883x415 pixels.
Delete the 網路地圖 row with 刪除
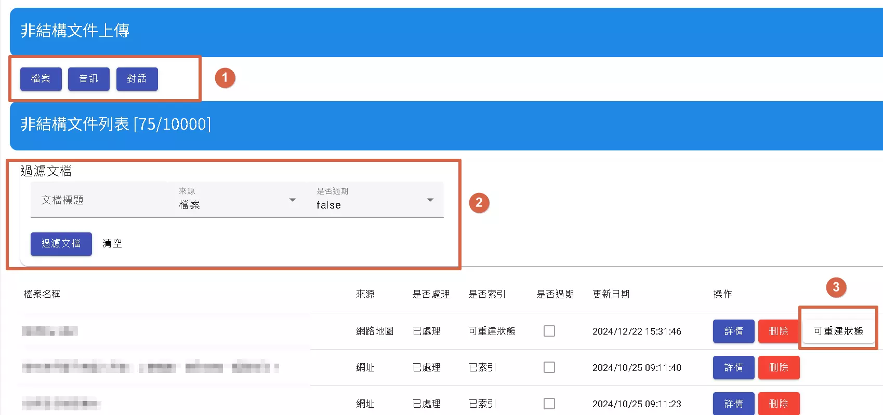(779, 331)
